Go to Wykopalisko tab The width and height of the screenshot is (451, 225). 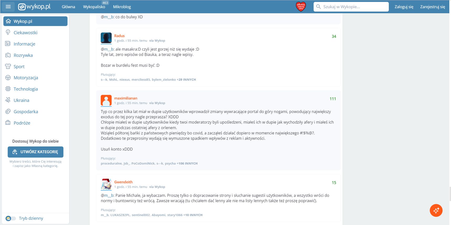pyautogui.click(x=94, y=7)
